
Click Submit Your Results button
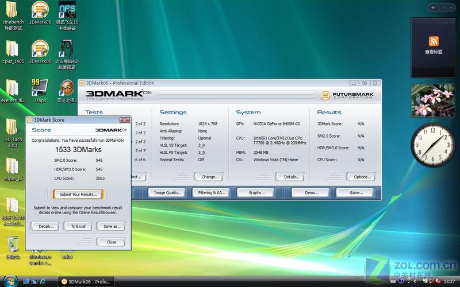pos(78,194)
